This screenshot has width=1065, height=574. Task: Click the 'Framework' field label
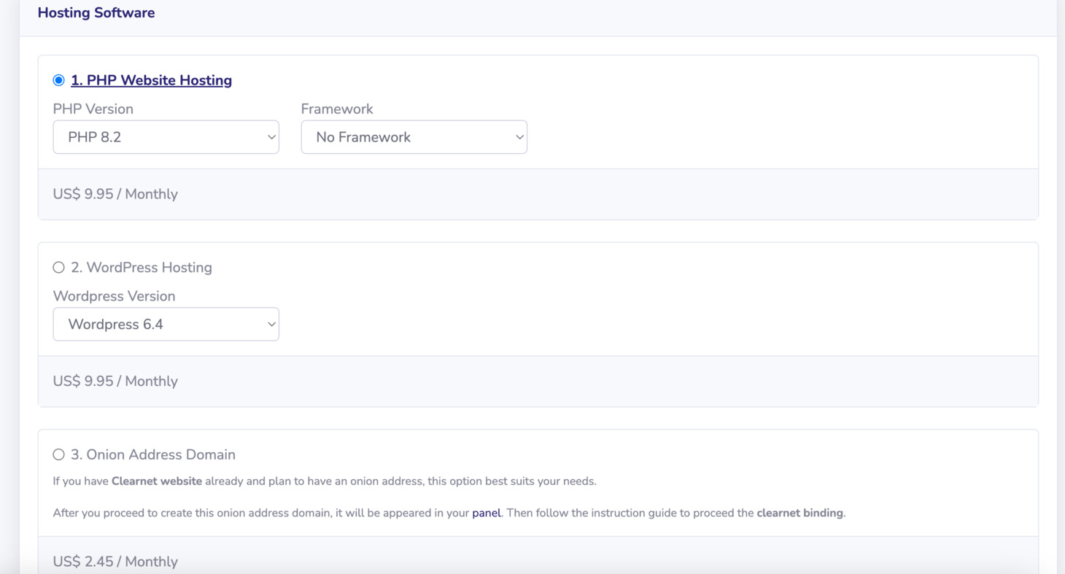tap(337, 109)
